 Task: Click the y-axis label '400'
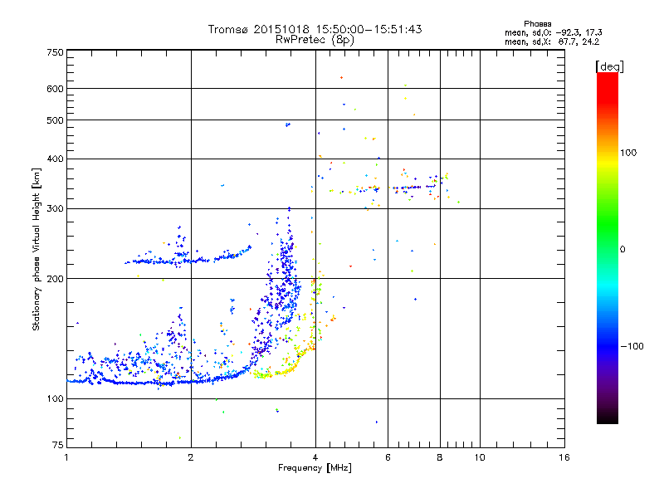coord(55,159)
